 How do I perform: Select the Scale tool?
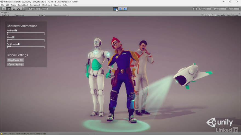click(18, 9)
